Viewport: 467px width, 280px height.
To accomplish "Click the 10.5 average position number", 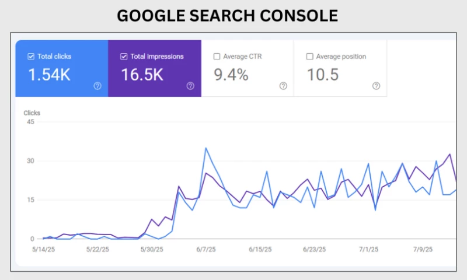I will 324,74.
